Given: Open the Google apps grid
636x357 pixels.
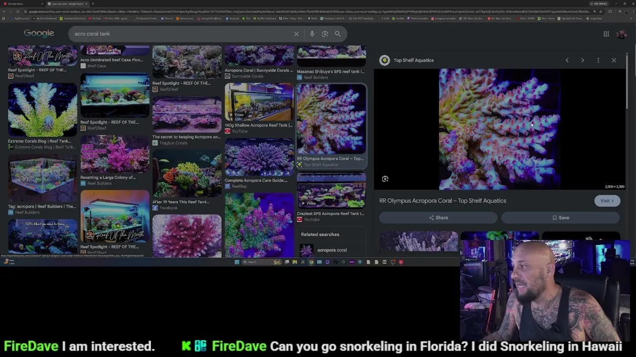Looking at the screenshot, I should [606, 34].
